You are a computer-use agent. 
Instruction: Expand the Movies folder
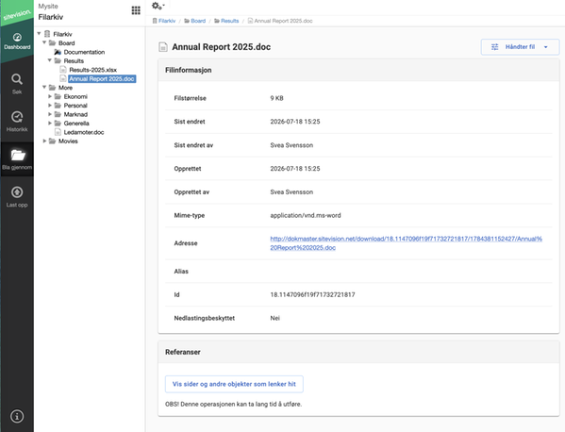coord(44,141)
